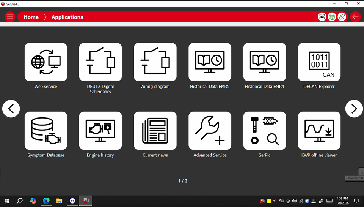Open the notification center

(x=356, y=201)
